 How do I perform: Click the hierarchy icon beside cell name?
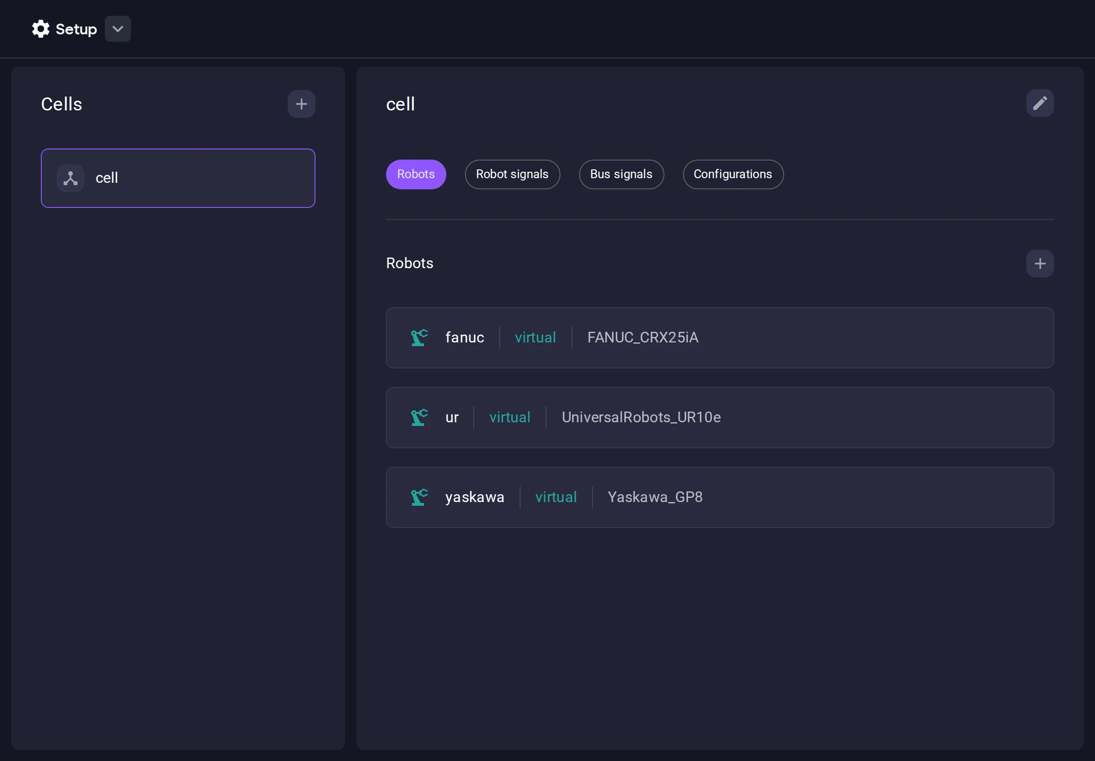click(70, 178)
